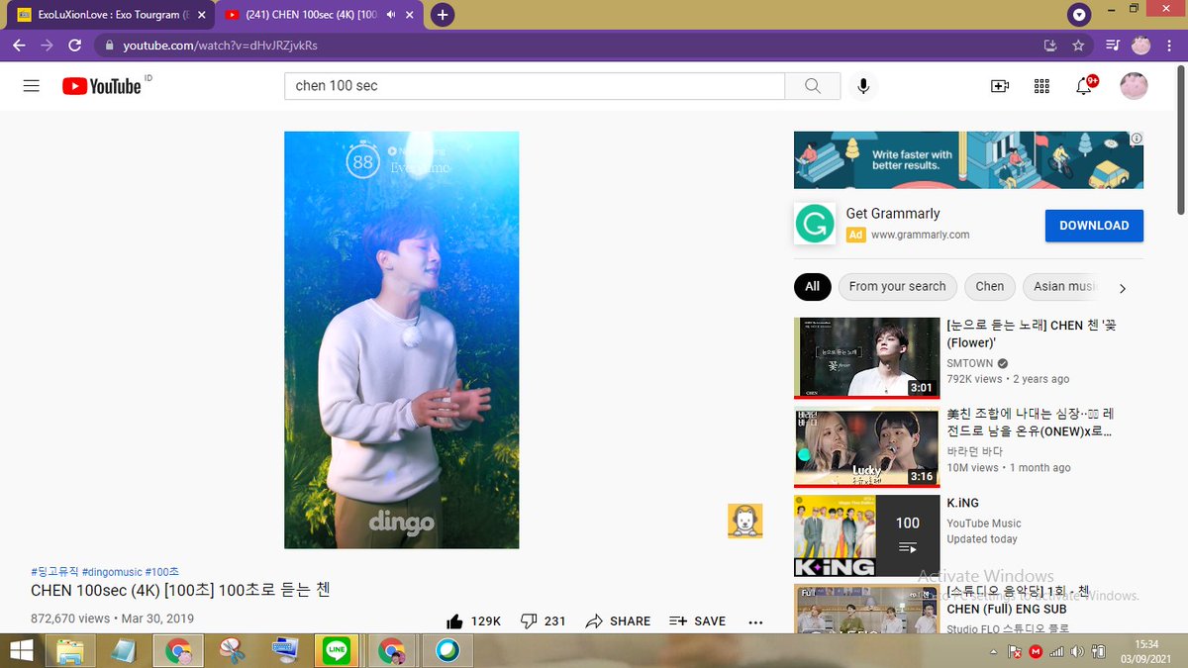Open the notifications bell
The width and height of the screenshot is (1188, 668).
(1084, 86)
